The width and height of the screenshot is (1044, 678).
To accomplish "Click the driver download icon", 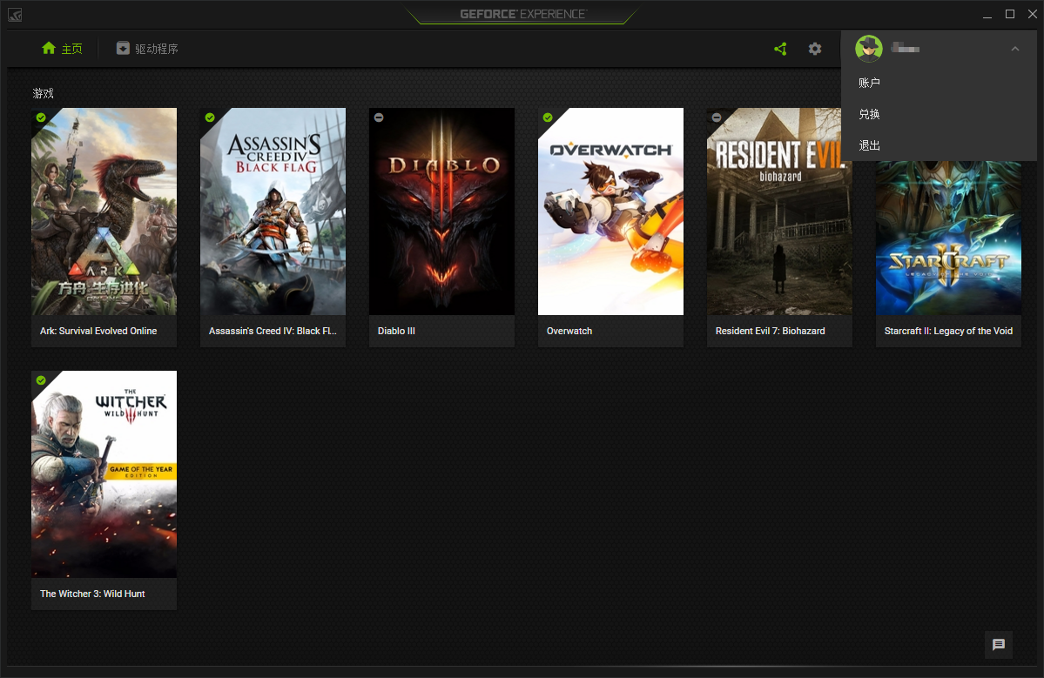I will tap(123, 48).
